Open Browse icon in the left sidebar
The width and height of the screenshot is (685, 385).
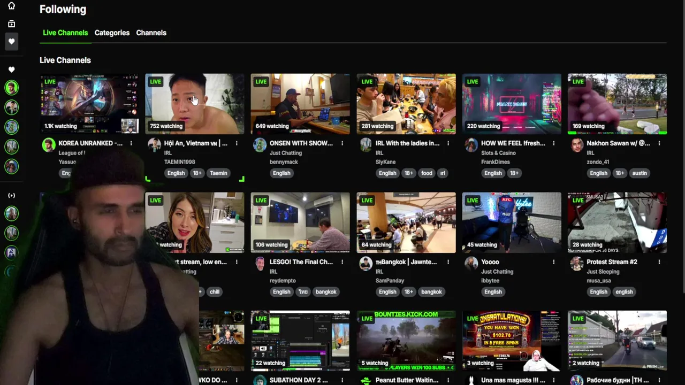click(11, 24)
